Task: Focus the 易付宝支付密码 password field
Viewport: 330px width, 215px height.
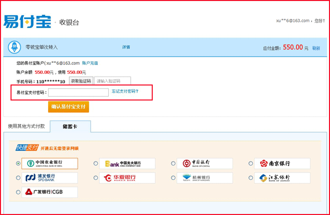Action: pyautogui.click(x=78, y=92)
